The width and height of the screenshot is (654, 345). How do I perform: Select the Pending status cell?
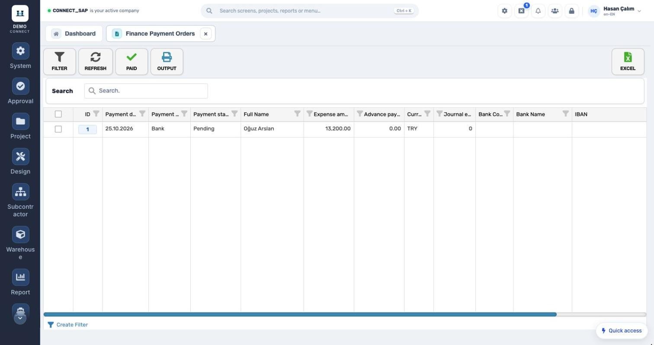pyautogui.click(x=215, y=129)
